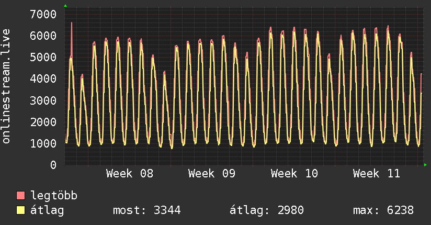
Task: Click the 5000 y-axis label
Action: pyautogui.click(x=43, y=57)
